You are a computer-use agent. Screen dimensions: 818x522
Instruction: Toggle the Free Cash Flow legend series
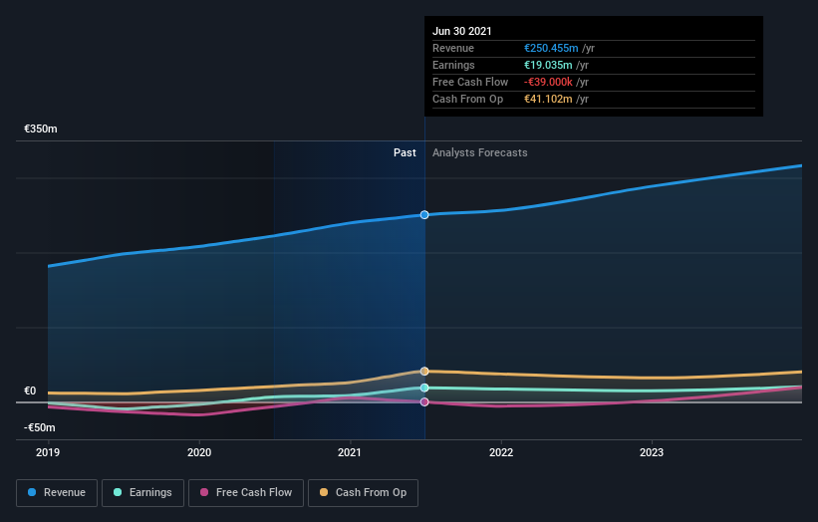click(x=246, y=493)
